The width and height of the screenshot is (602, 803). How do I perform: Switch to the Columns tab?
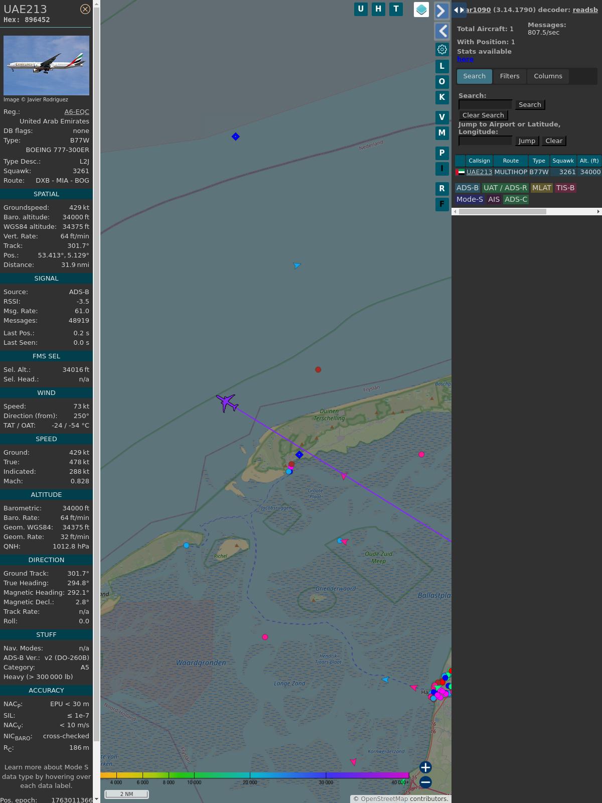(548, 76)
